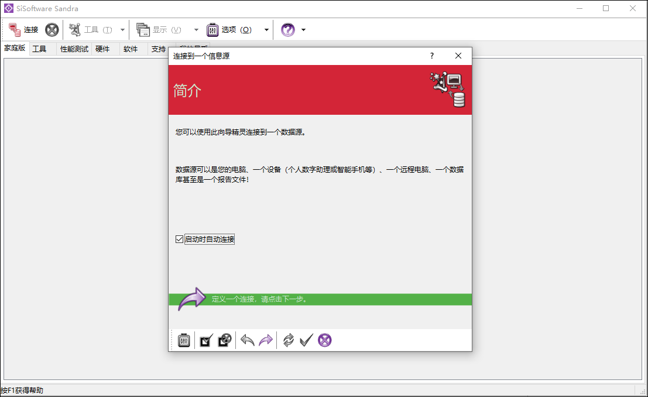
Task: Click the OK checkmark icon in wizard
Action: tap(306, 340)
